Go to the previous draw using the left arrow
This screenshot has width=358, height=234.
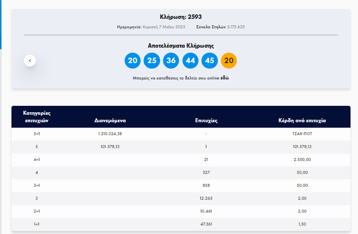(30, 61)
